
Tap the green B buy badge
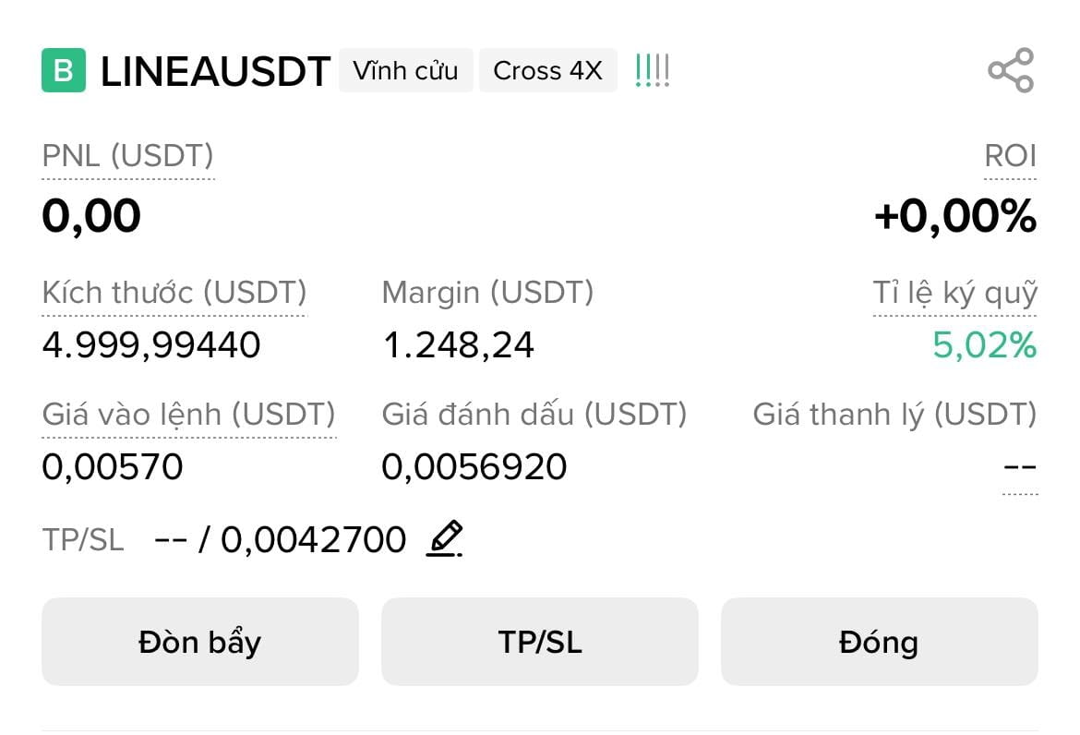[64, 71]
